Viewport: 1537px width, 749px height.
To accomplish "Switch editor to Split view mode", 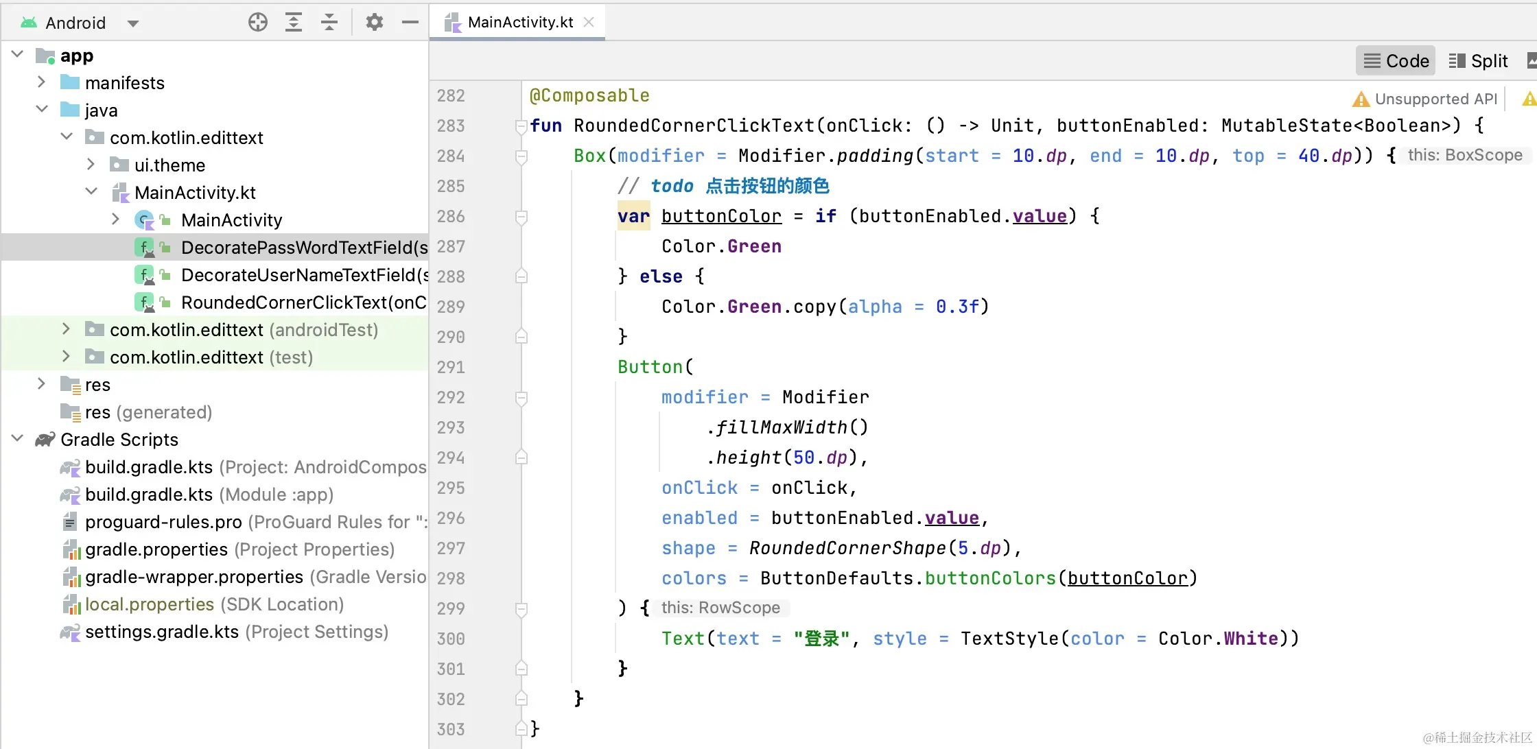I will 1478,61.
